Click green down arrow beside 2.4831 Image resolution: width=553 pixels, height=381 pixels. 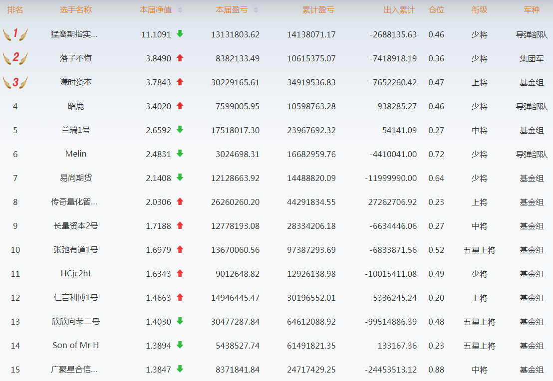pyautogui.click(x=180, y=154)
